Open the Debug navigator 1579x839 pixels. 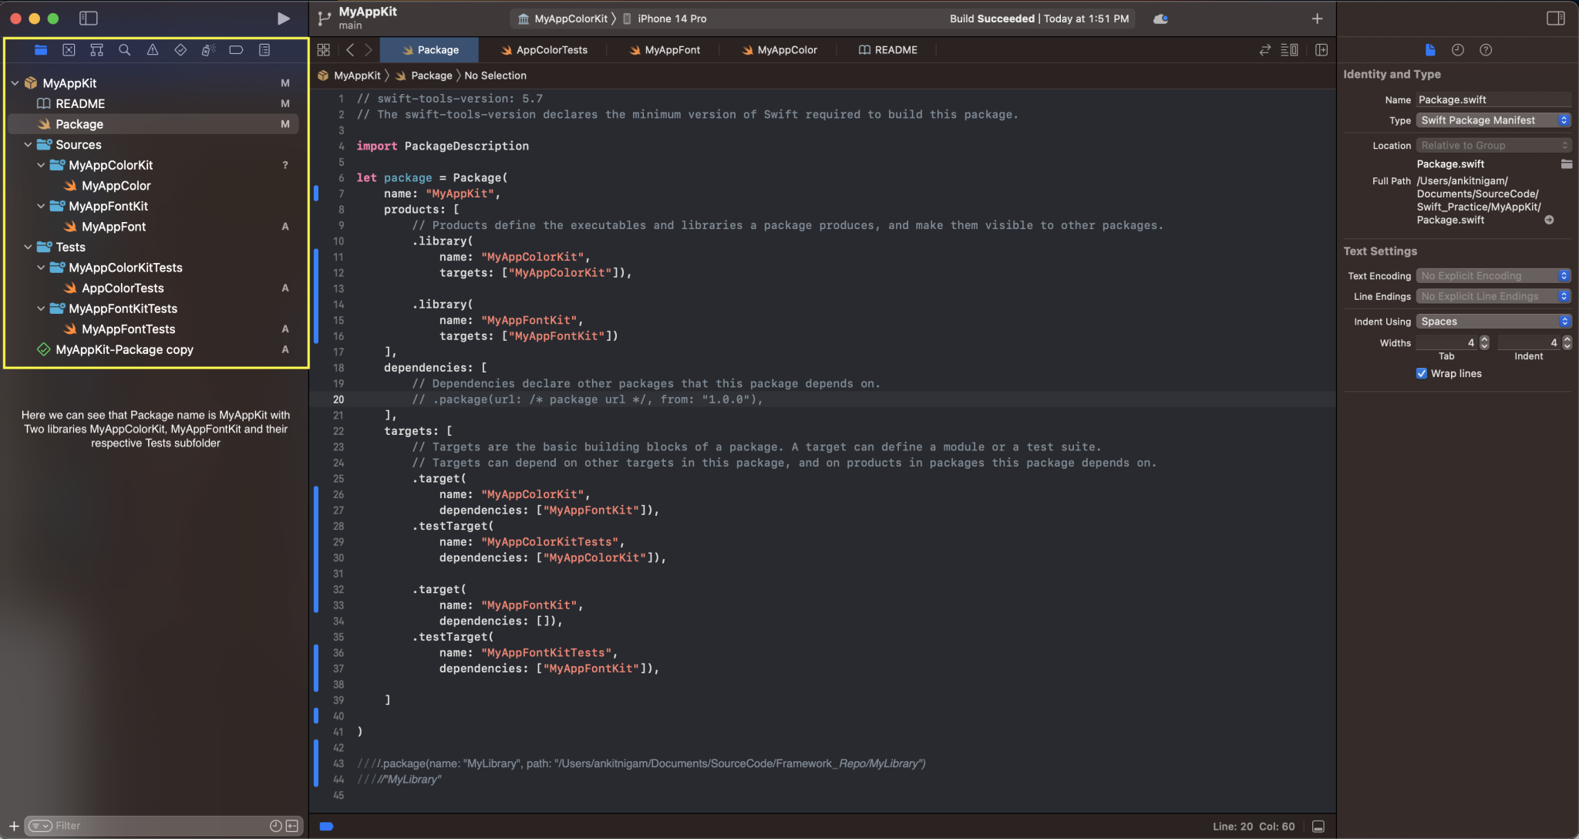[208, 50]
